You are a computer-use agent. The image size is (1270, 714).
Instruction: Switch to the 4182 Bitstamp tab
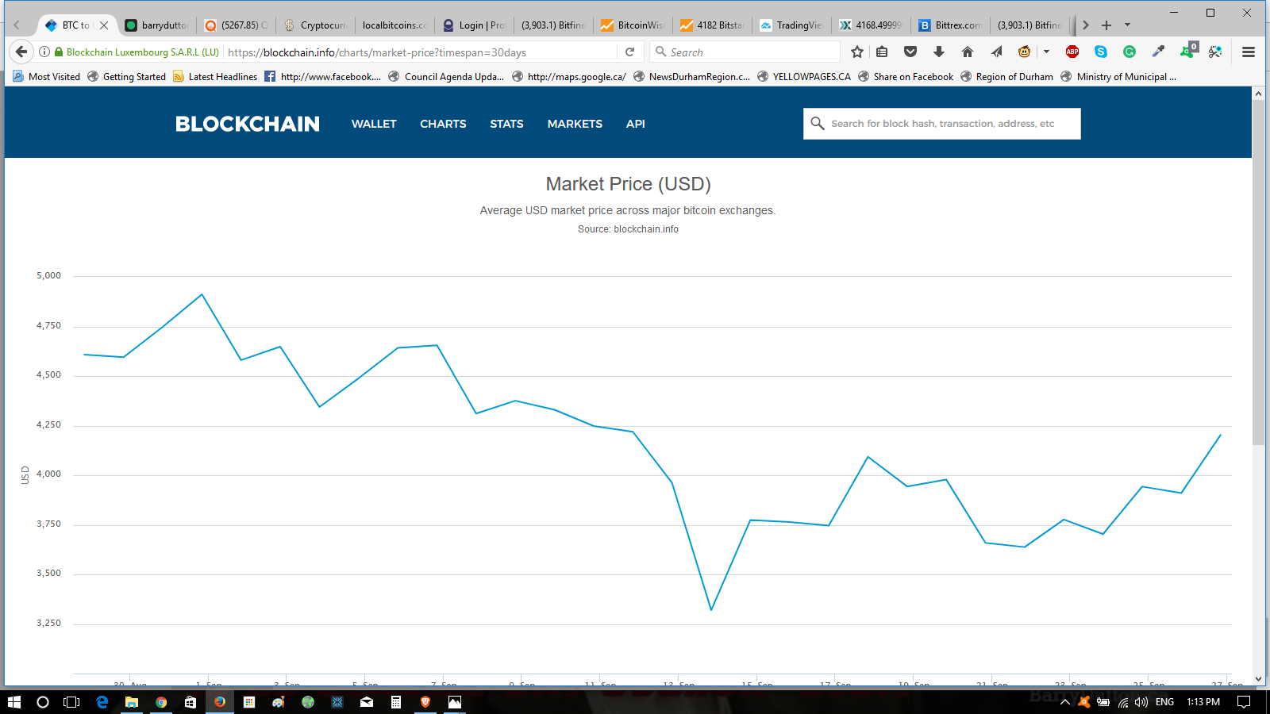point(713,25)
